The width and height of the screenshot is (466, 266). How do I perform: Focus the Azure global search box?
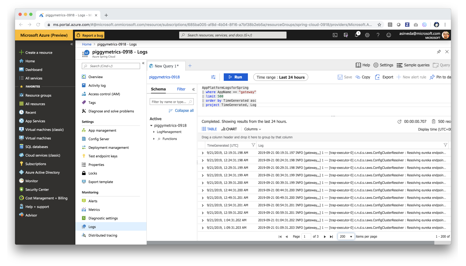tap(233, 35)
